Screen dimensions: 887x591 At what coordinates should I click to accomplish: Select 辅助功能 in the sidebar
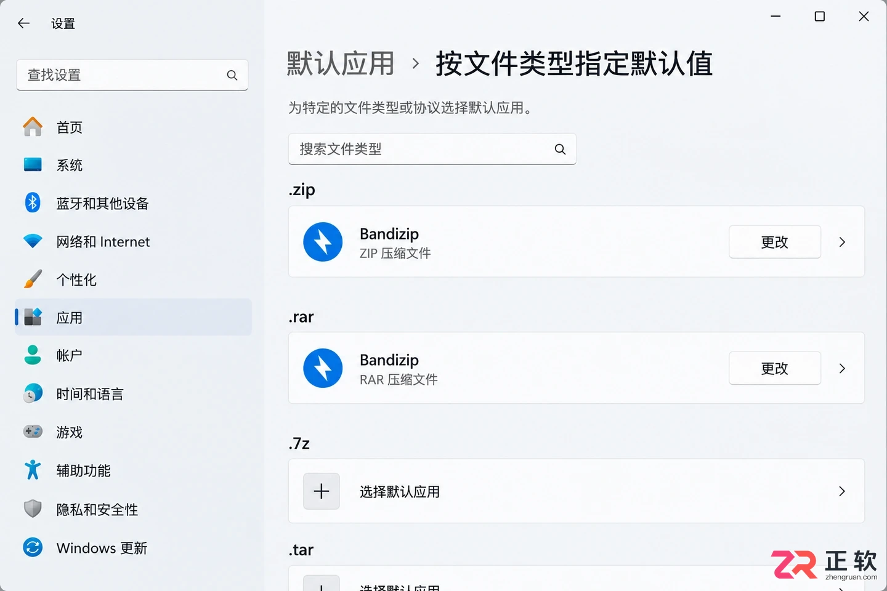[x=133, y=470]
